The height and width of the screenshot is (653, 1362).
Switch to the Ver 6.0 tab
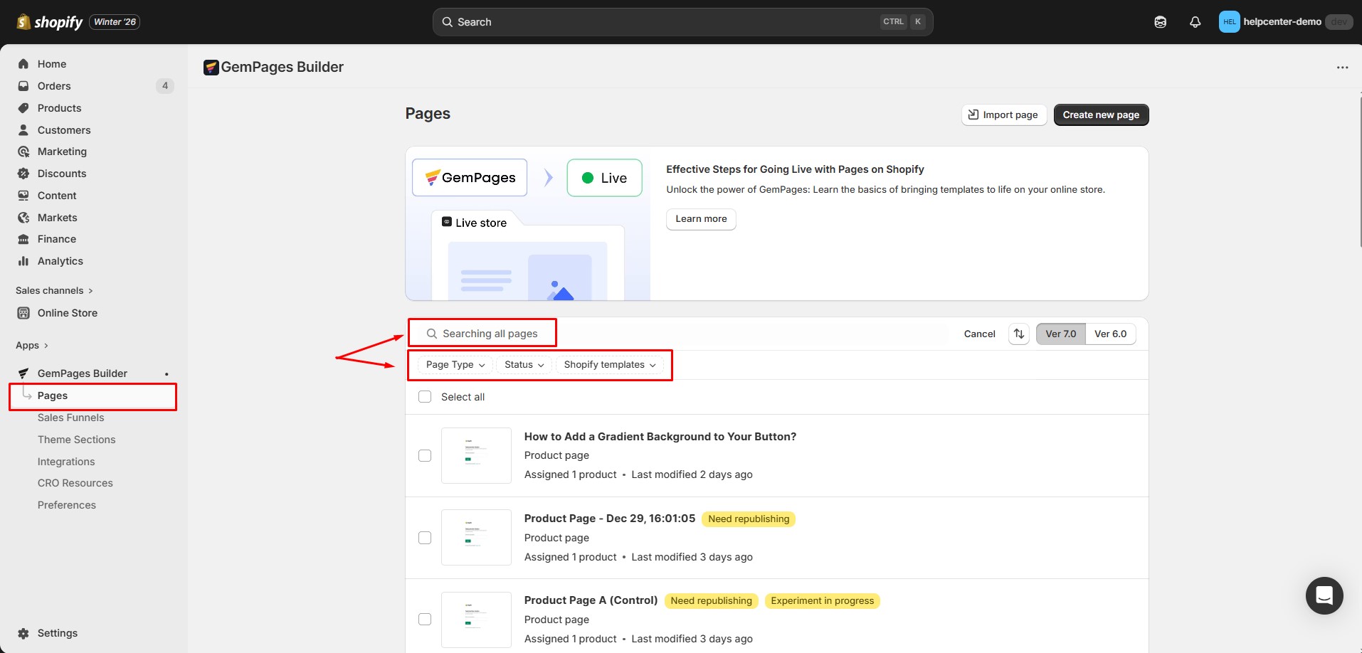pyautogui.click(x=1110, y=334)
